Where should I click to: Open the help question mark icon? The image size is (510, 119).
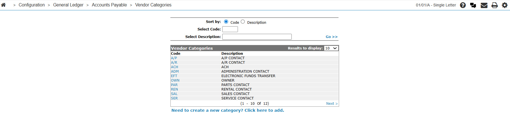click(463, 5)
